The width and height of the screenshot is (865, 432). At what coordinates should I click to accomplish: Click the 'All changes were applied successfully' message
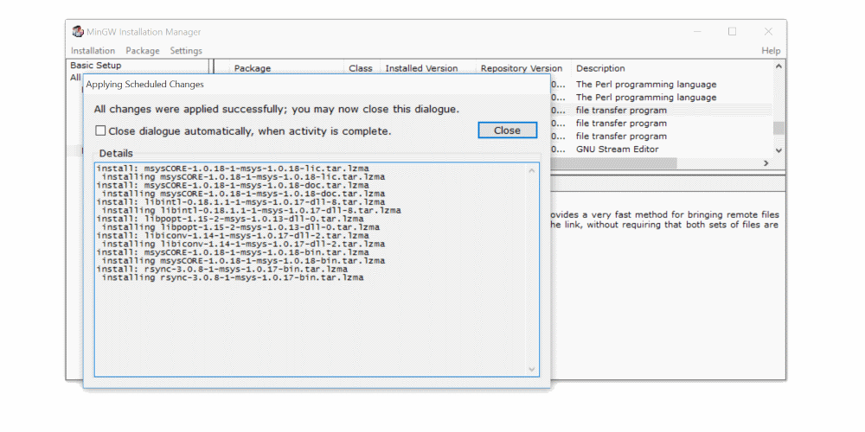pos(277,109)
